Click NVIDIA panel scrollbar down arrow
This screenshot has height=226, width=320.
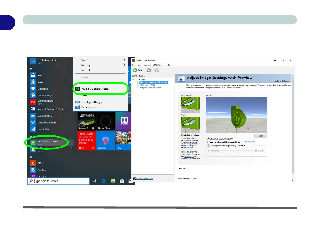[x=293, y=180]
